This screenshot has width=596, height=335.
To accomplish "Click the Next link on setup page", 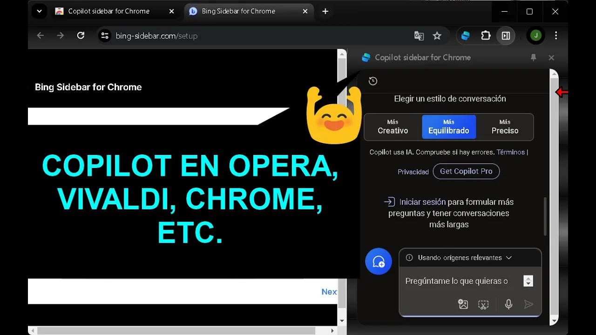I will [329, 292].
